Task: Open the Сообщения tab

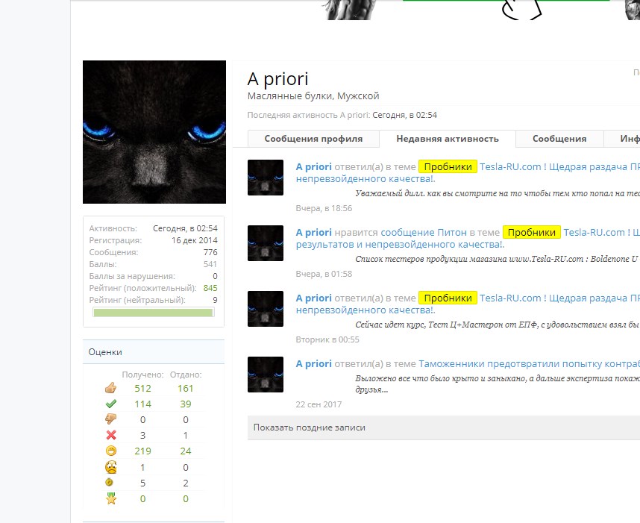Action: pyautogui.click(x=559, y=139)
